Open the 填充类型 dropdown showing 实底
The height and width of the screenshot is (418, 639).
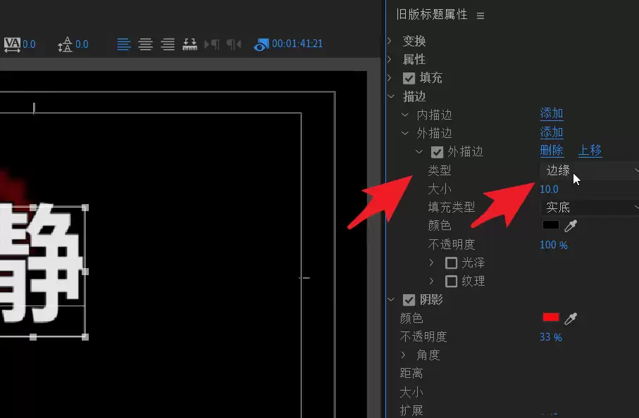coord(590,208)
